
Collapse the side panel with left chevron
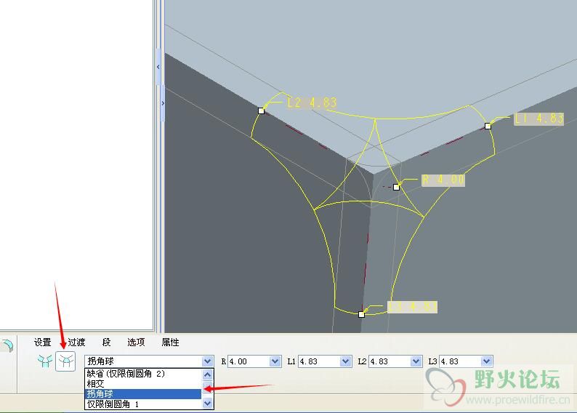[158, 67]
